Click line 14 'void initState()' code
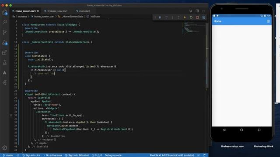 tap(38, 56)
